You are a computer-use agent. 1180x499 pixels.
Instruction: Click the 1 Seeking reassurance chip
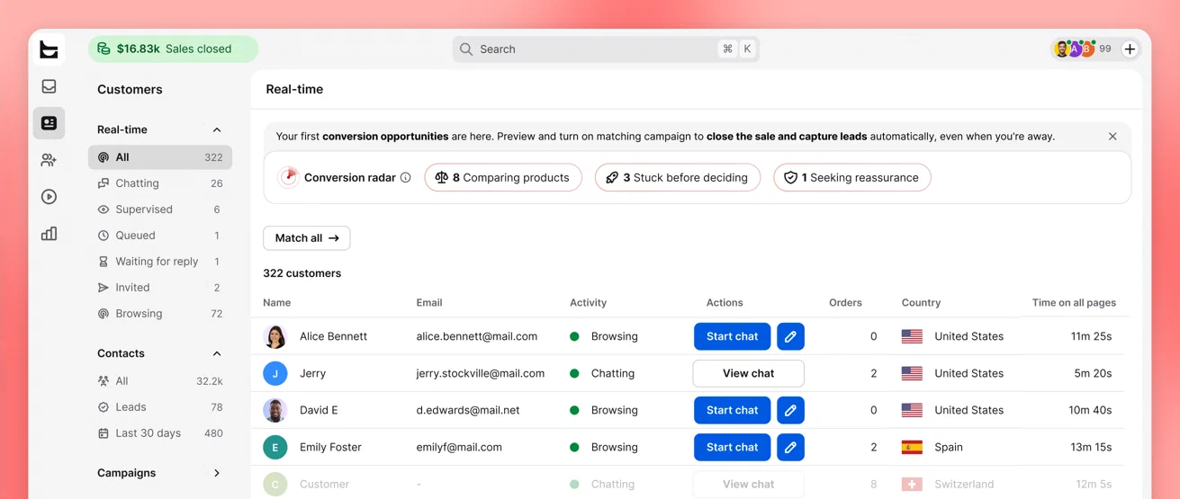click(x=851, y=177)
